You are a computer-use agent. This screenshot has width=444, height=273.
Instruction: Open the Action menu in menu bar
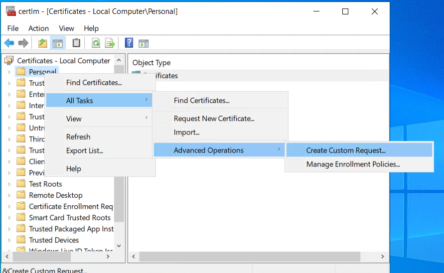(x=38, y=28)
